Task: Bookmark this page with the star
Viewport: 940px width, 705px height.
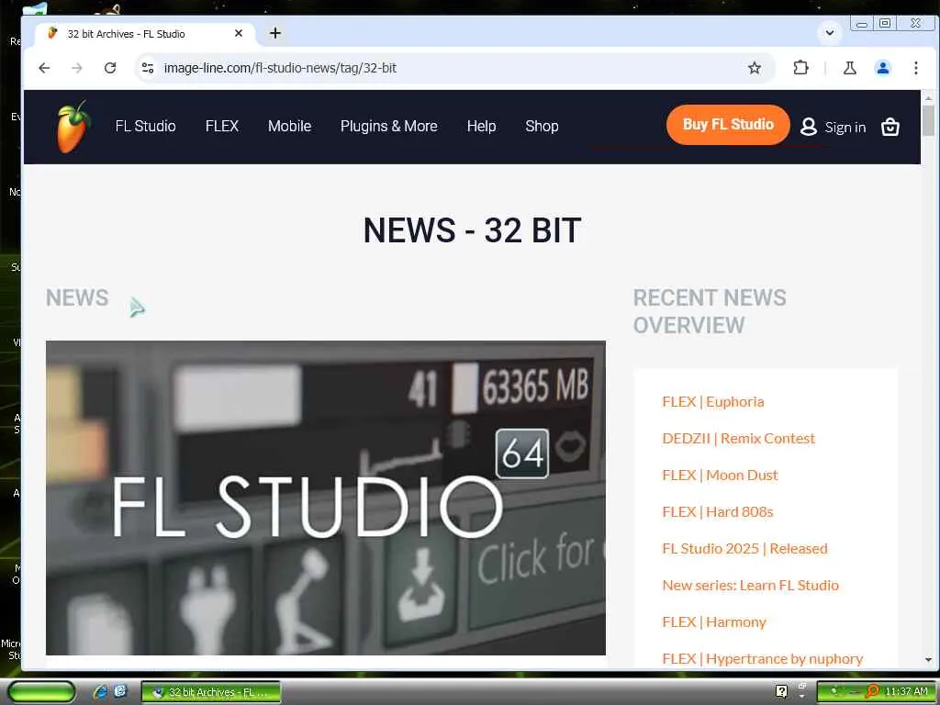Action: click(x=755, y=68)
